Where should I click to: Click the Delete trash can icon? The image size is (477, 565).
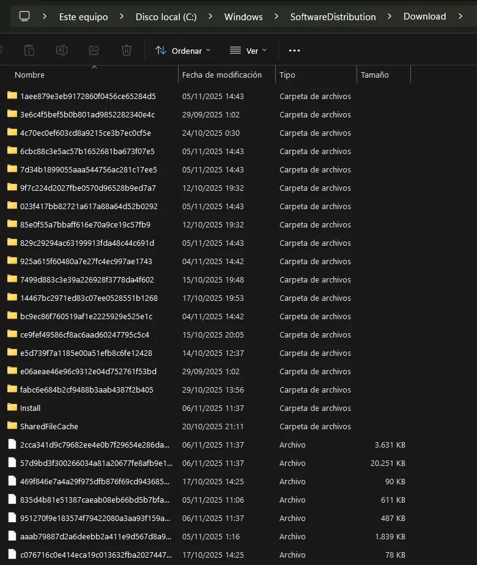[127, 50]
